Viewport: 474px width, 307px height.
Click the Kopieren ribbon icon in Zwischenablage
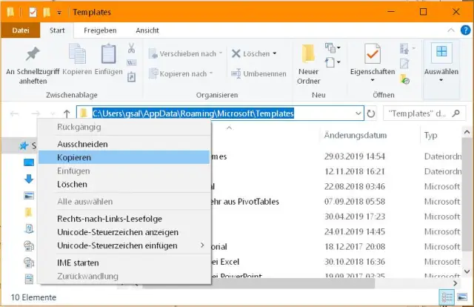[x=77, y=59]
